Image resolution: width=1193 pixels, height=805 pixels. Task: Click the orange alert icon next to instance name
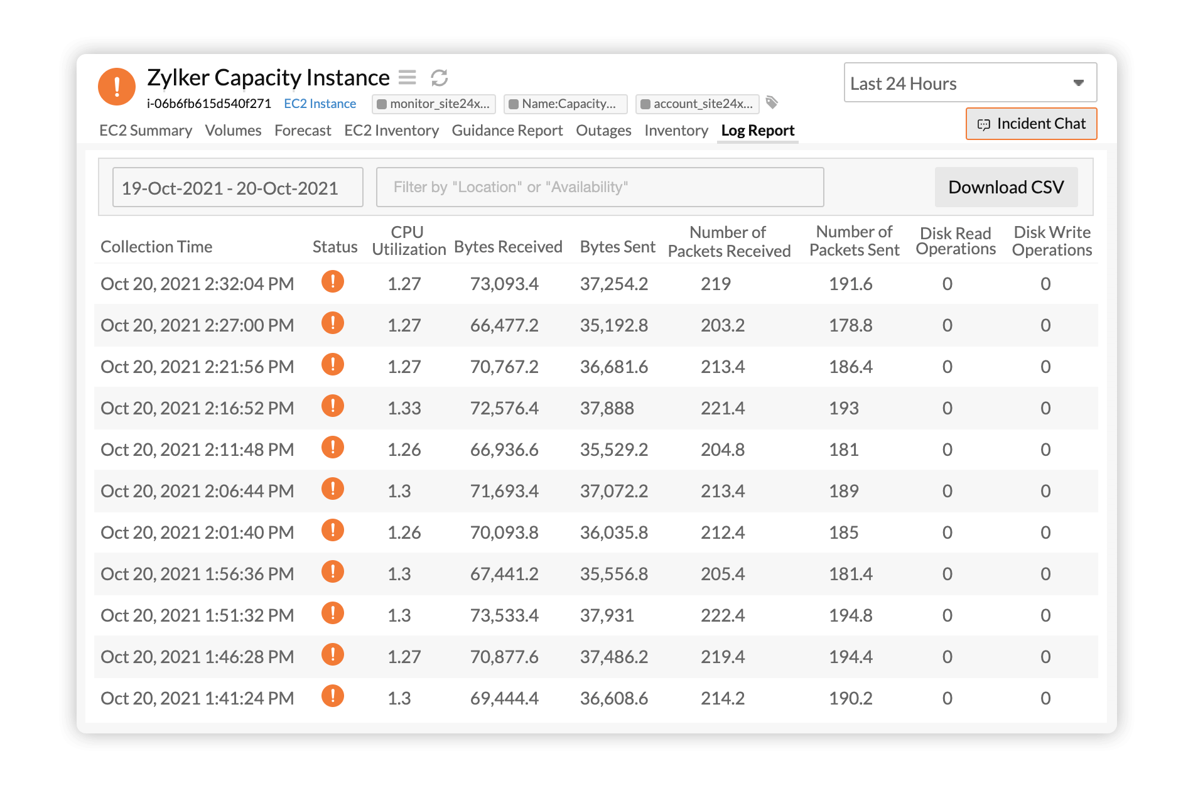click(x=116, y=86)
